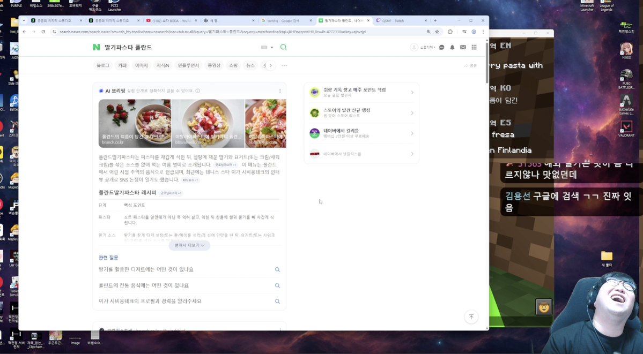Open the Chrome profile avatar icon

(474, 32)
